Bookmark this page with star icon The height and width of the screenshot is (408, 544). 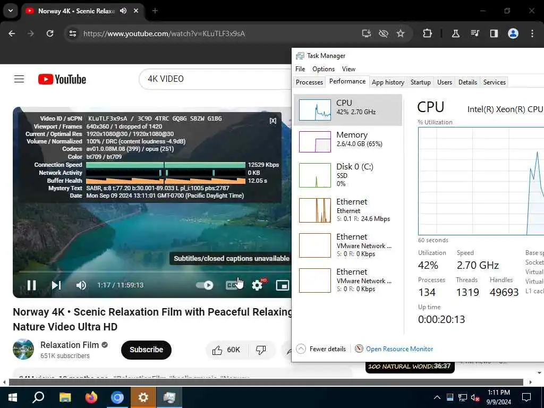click(401, 33)
